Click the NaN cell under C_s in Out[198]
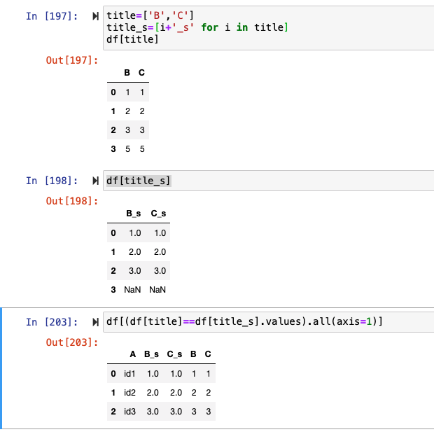 157,290
